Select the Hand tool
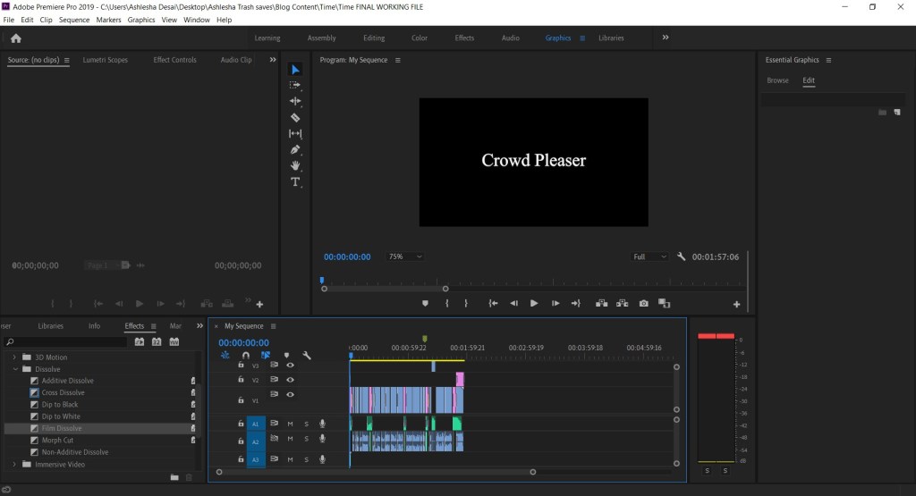This screenshot has height=496, width=916. pyautogui.click(x=295, y=166)
